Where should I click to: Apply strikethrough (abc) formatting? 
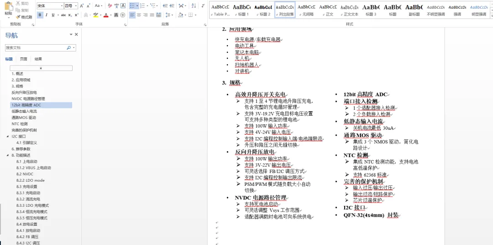pos(63,15)
